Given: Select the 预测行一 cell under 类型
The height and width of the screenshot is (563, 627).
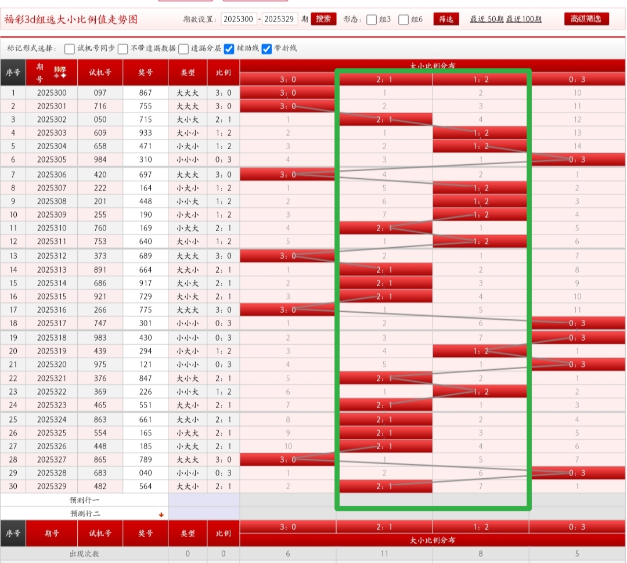Looking at the screenshot, I should 188,500.
